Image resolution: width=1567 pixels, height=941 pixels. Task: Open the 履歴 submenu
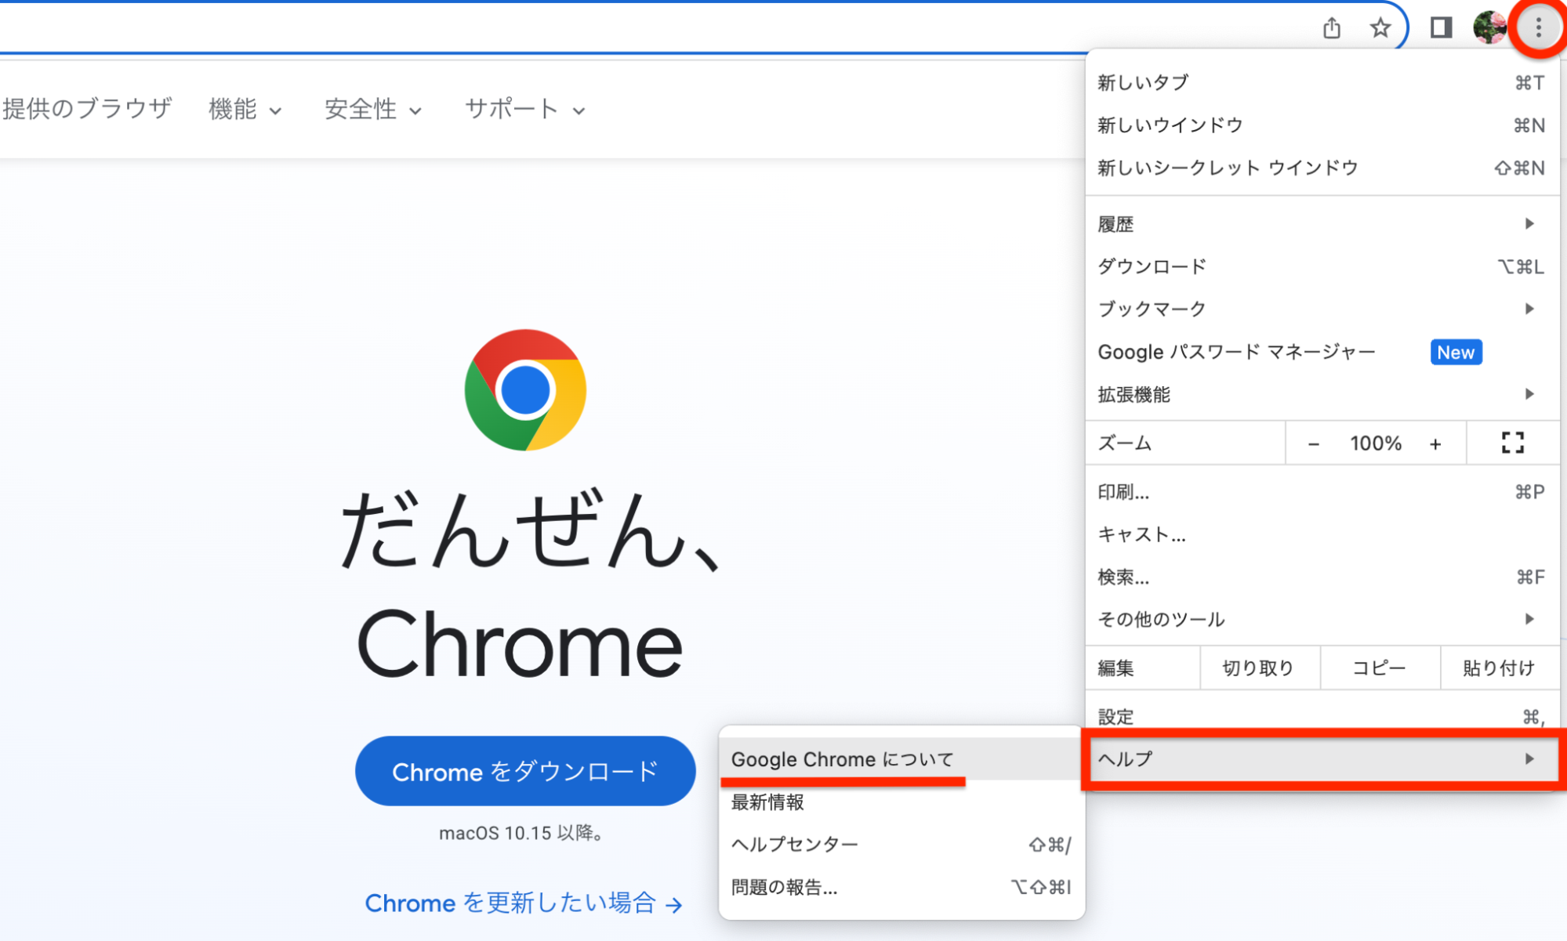1317,224
